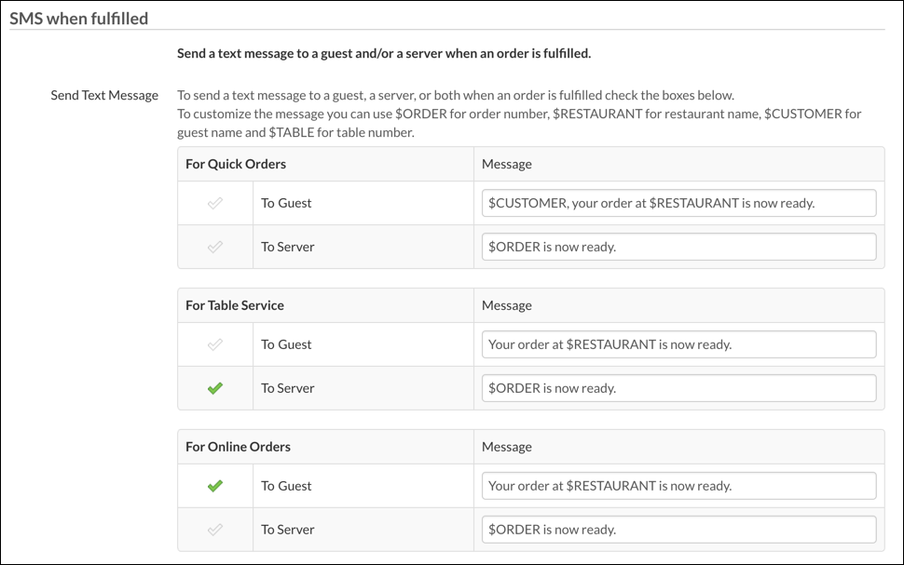This screenshot has width=904, height=565.
Task: Click the green To Server checkmark for Table Service
Action: 213,388
